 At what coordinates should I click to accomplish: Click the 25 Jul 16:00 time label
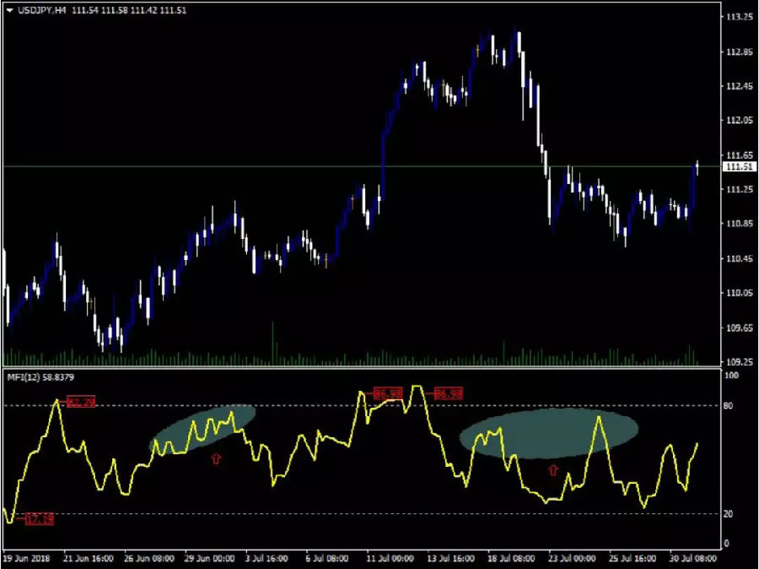click(x=632, y=558)
